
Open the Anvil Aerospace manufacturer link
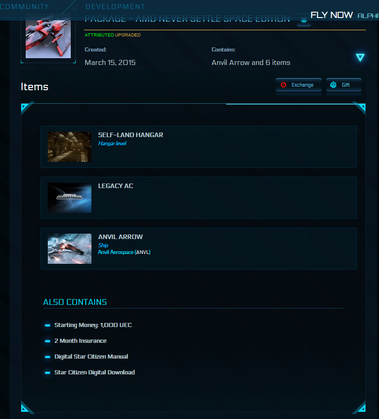point(116,252)
